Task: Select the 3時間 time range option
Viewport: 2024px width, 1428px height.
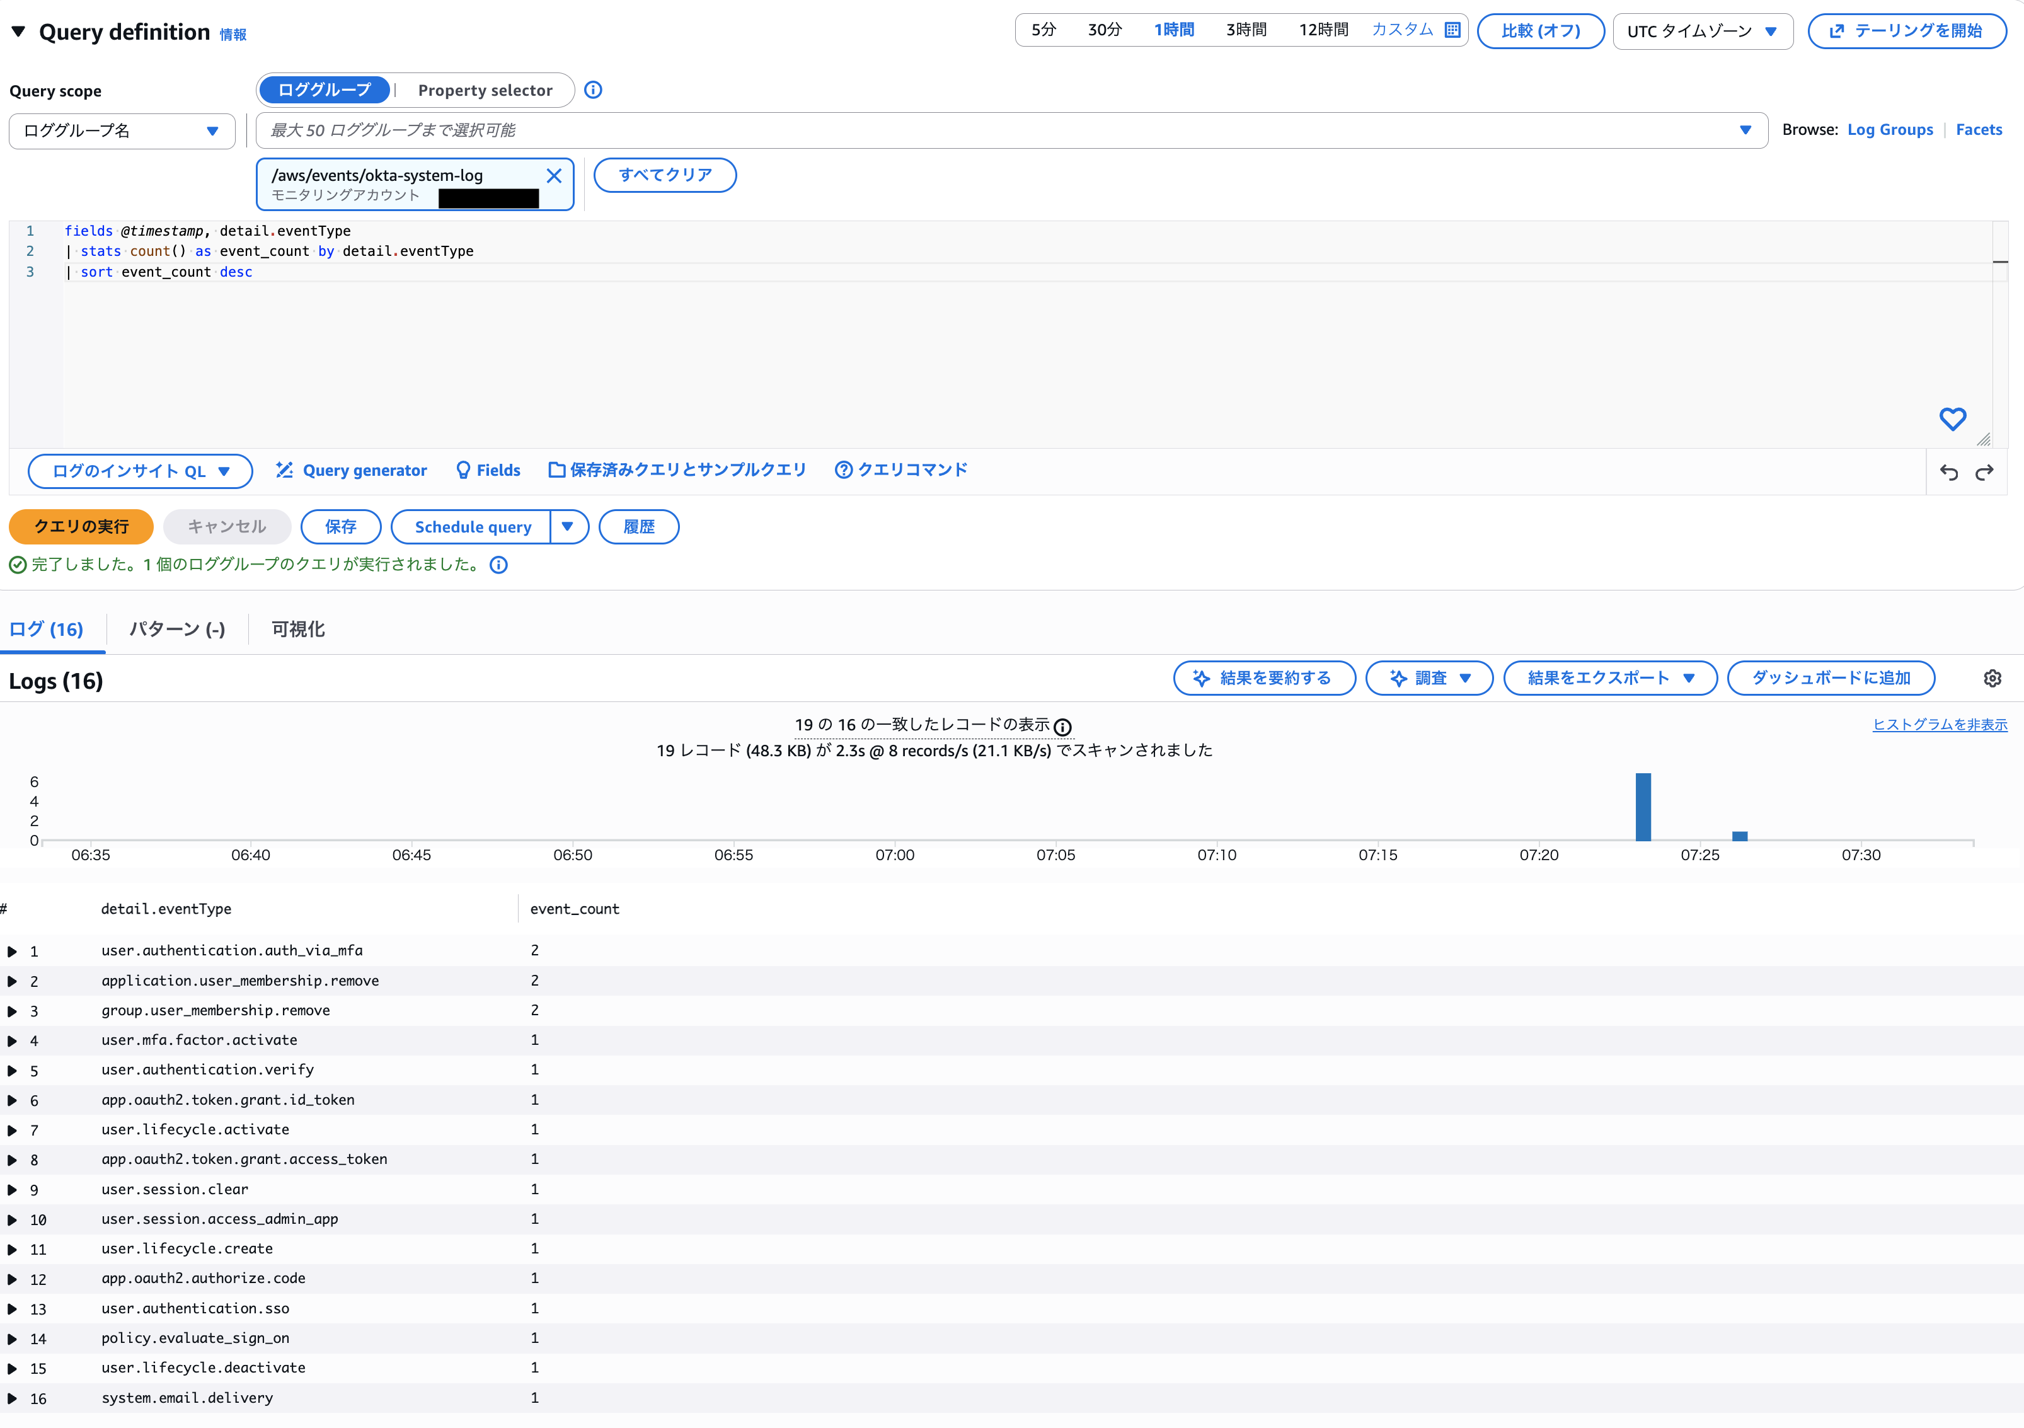Action: (1246, 30)
